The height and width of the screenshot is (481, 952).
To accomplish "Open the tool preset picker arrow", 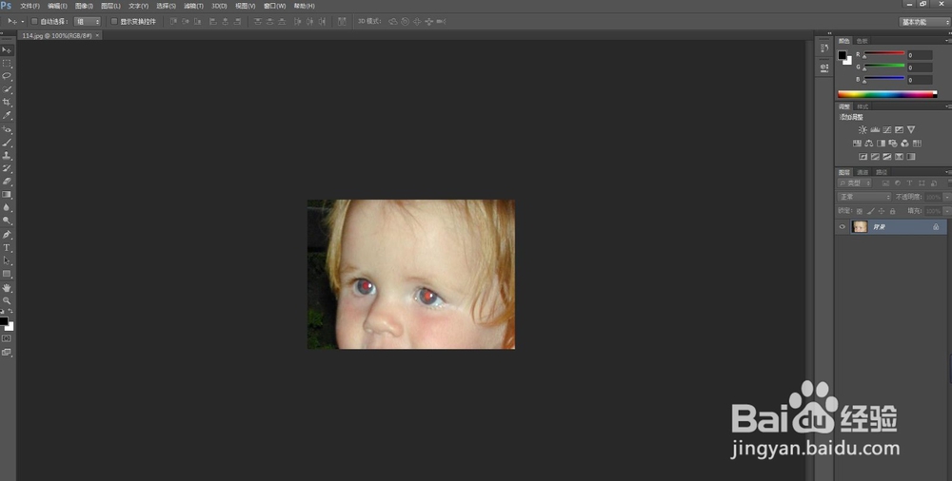I will (x=23, y=21).
